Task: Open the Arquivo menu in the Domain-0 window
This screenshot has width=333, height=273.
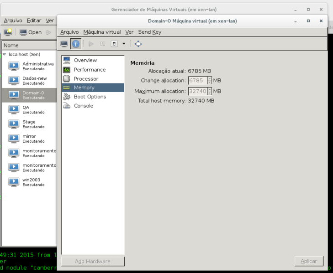Action: click(69, 32)
